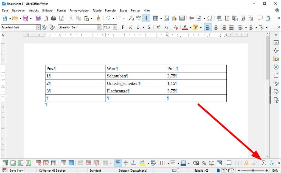The height and width of the screenshot is (173, 281).
Task: Toggle underline formatting (U)
Action: point(137,27)
